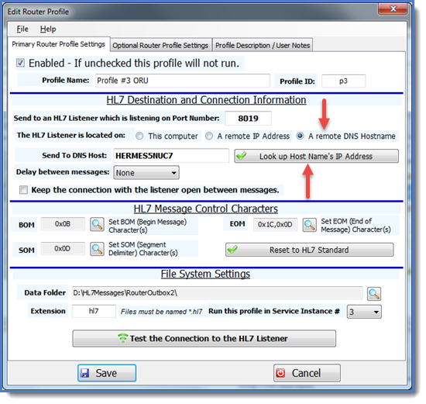426x404 pixels.
Task: Browse for the Data Folder via magnifier icon
Action: (374, 294)
